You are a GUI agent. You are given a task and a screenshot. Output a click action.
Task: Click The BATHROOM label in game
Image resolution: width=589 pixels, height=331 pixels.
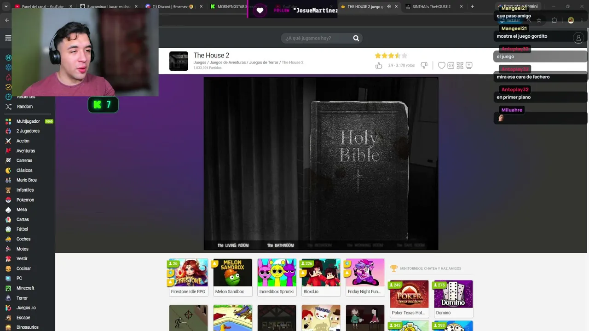point(280,245)
